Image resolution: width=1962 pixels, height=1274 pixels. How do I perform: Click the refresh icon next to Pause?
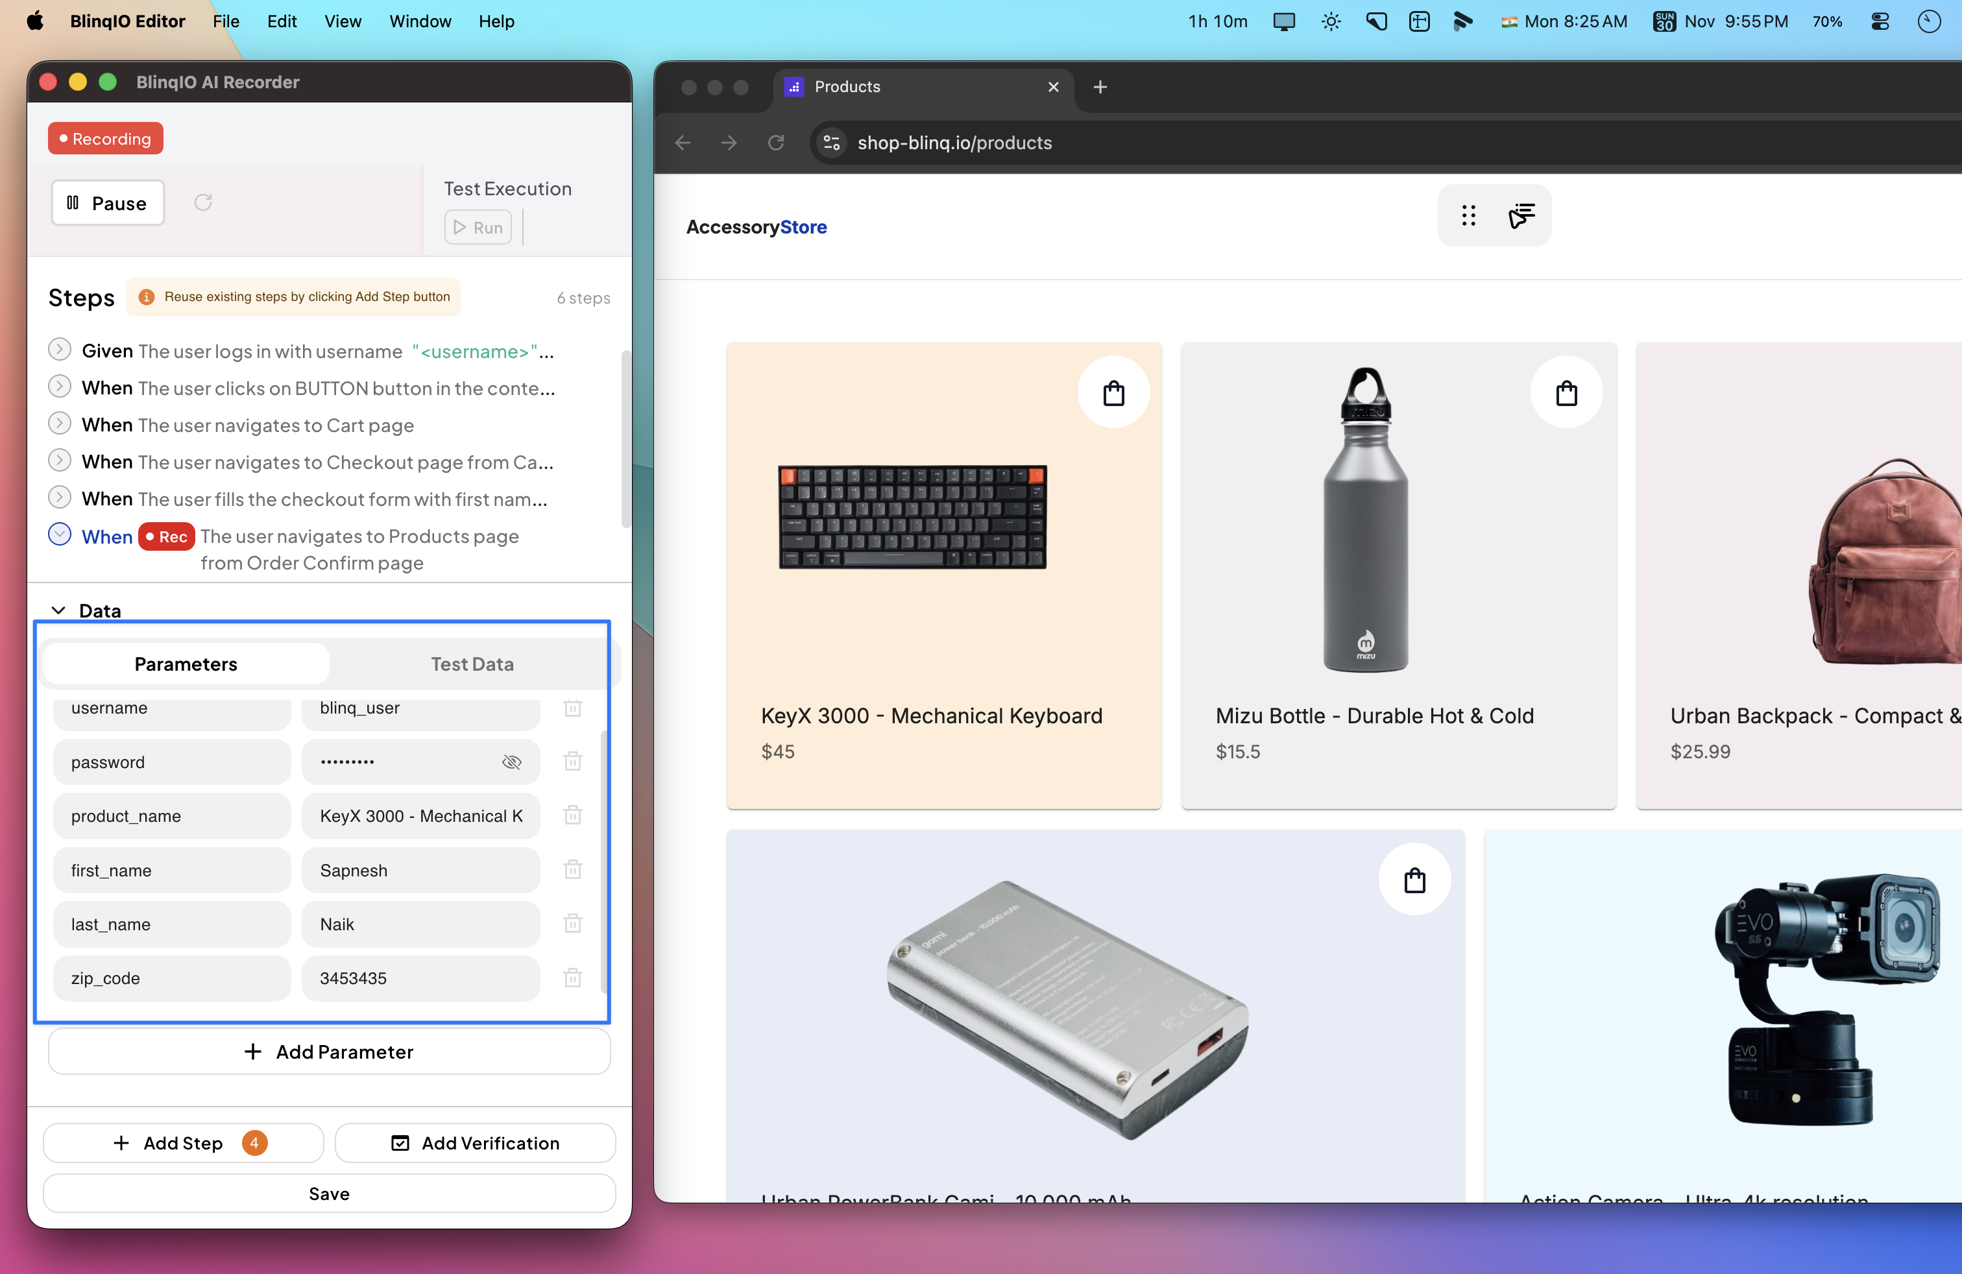pos(204,203)
